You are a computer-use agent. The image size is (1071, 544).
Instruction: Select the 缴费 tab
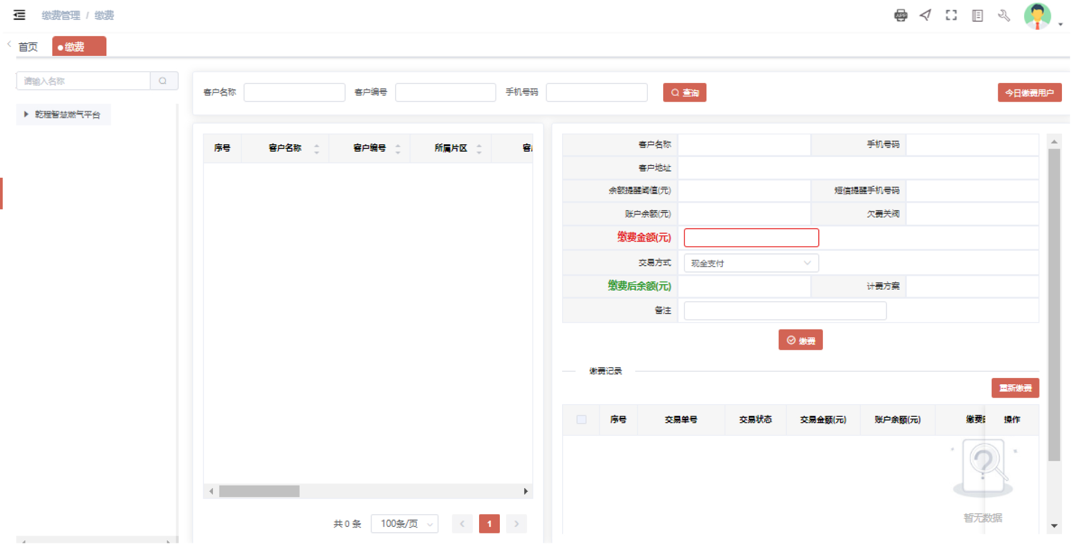(79, 47)
